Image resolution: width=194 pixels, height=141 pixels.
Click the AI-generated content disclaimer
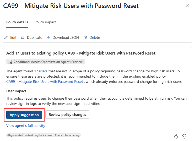(44, 135)
